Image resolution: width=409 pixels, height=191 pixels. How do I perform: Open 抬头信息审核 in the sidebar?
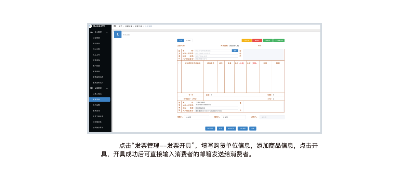point(98,128)
